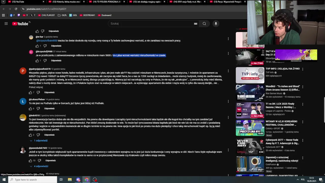The height and width of the screenshot is (183, 325).
Task: Switch to 'TO POLSKA POKAZAŁA' tab
Action: [107, 2]
